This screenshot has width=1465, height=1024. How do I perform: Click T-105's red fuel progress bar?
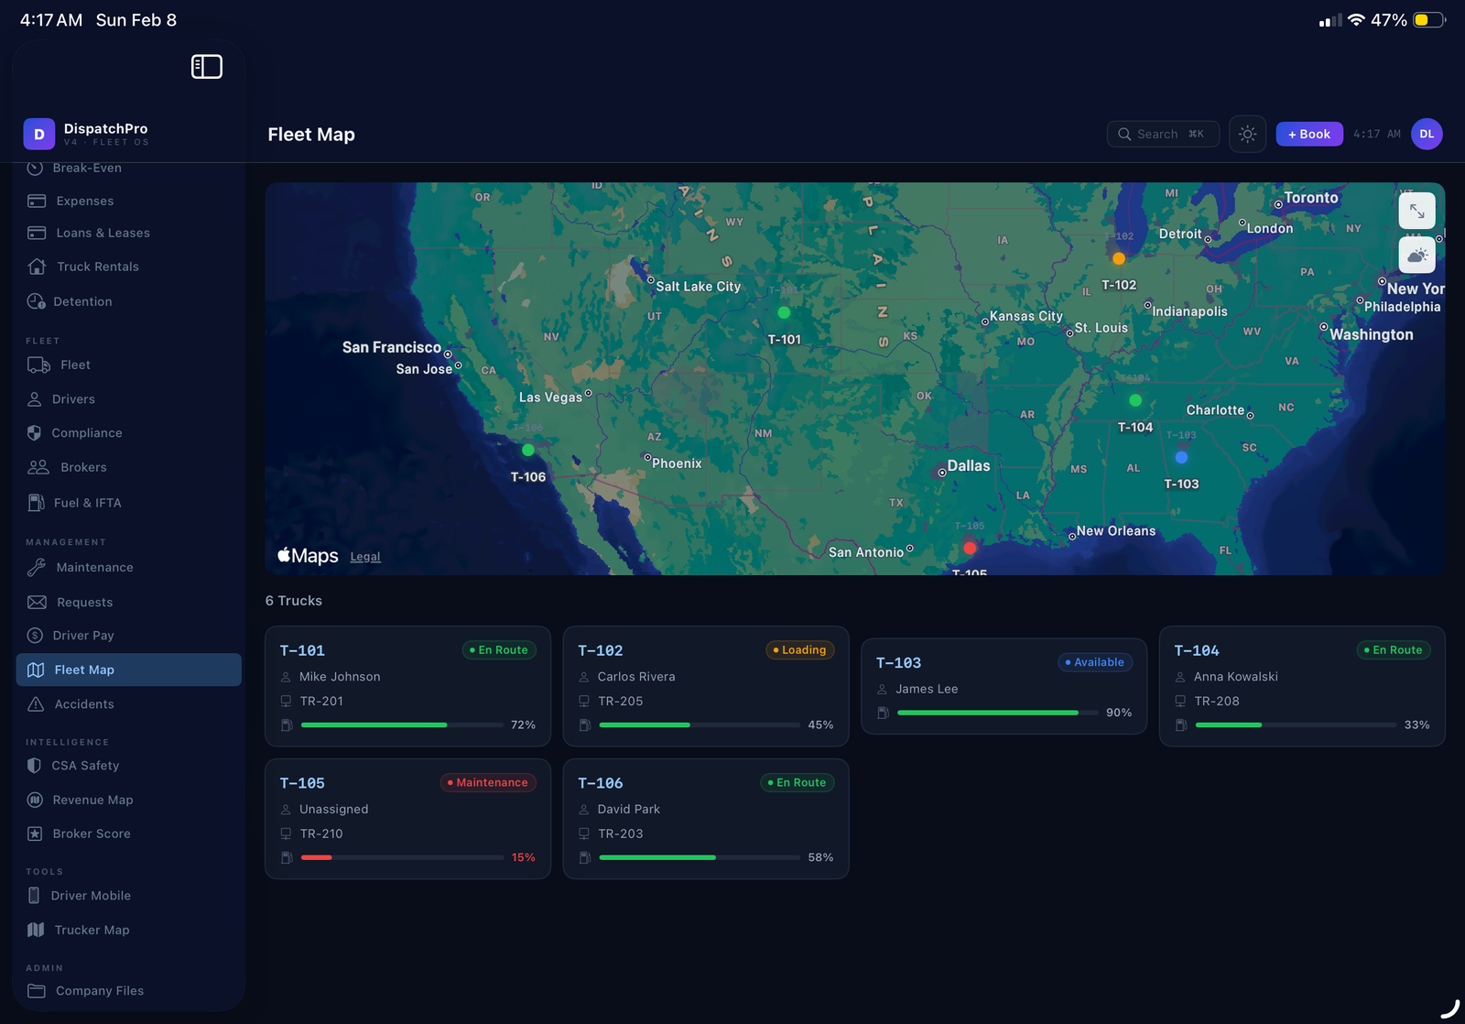point(318,857)
